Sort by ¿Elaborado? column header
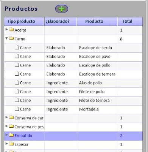148x152 pixels. click(x=61, y=22)
